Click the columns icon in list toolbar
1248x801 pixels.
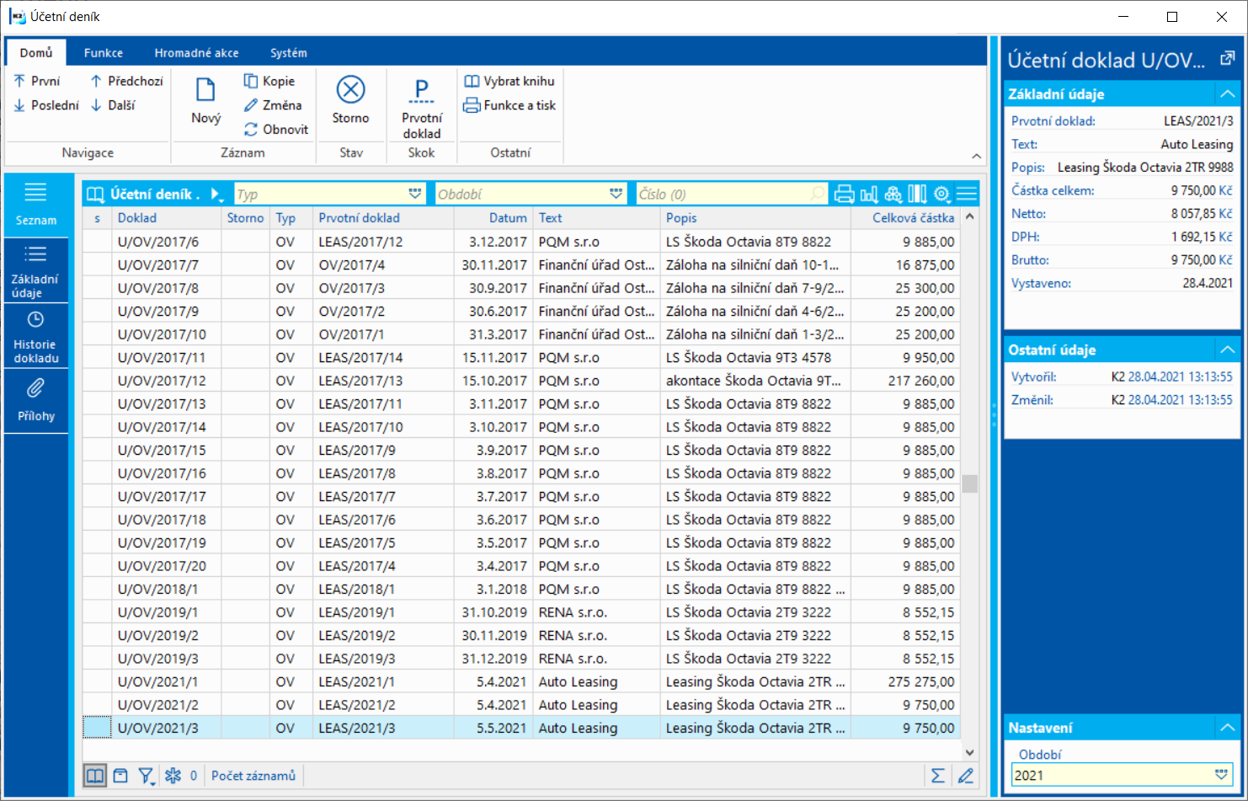(917, 195)
